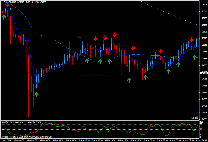Click the '34 pips' label in the dashed box
Viewport: 208px width, 142px height.
(x=81, y=37)
